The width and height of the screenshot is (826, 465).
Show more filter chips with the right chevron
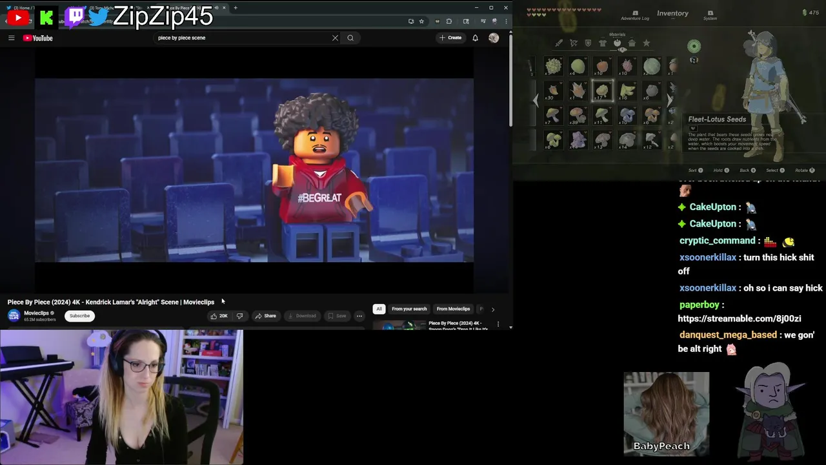click(x=493, y=309)
